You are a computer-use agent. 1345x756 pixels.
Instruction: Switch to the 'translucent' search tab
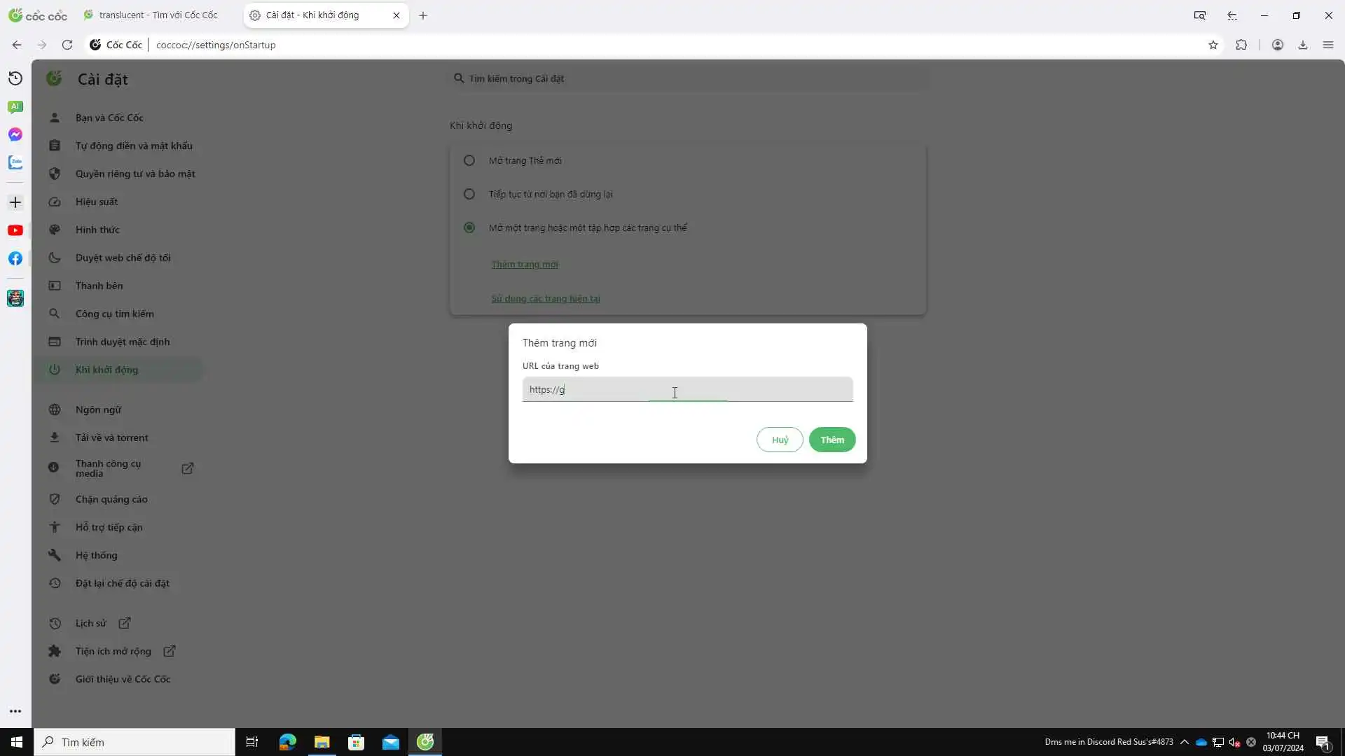(158, 15)
